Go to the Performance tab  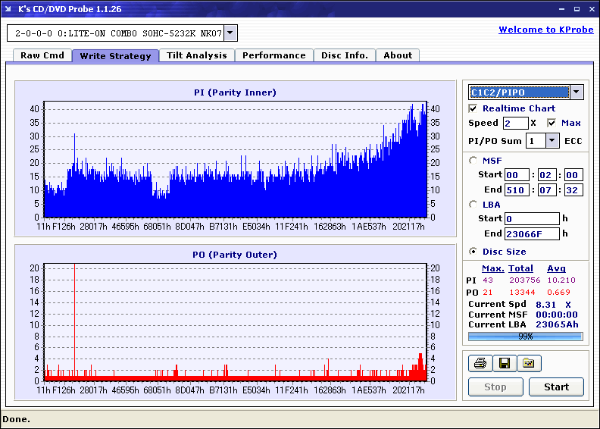pyautogui.click(x=274, y=55)
